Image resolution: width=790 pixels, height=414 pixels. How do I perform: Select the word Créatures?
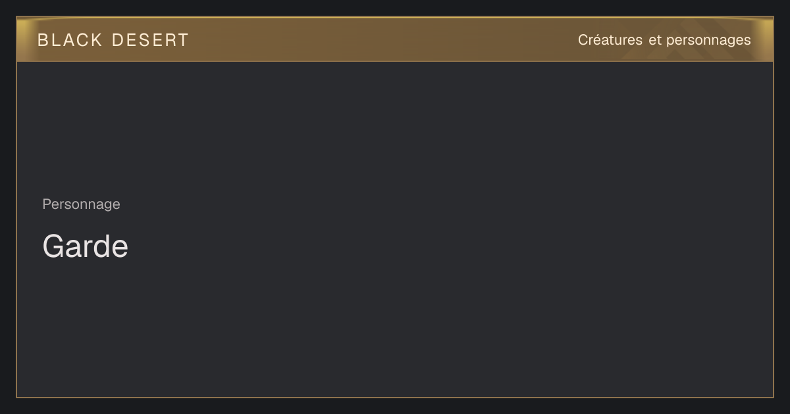(x=610, y=40)
